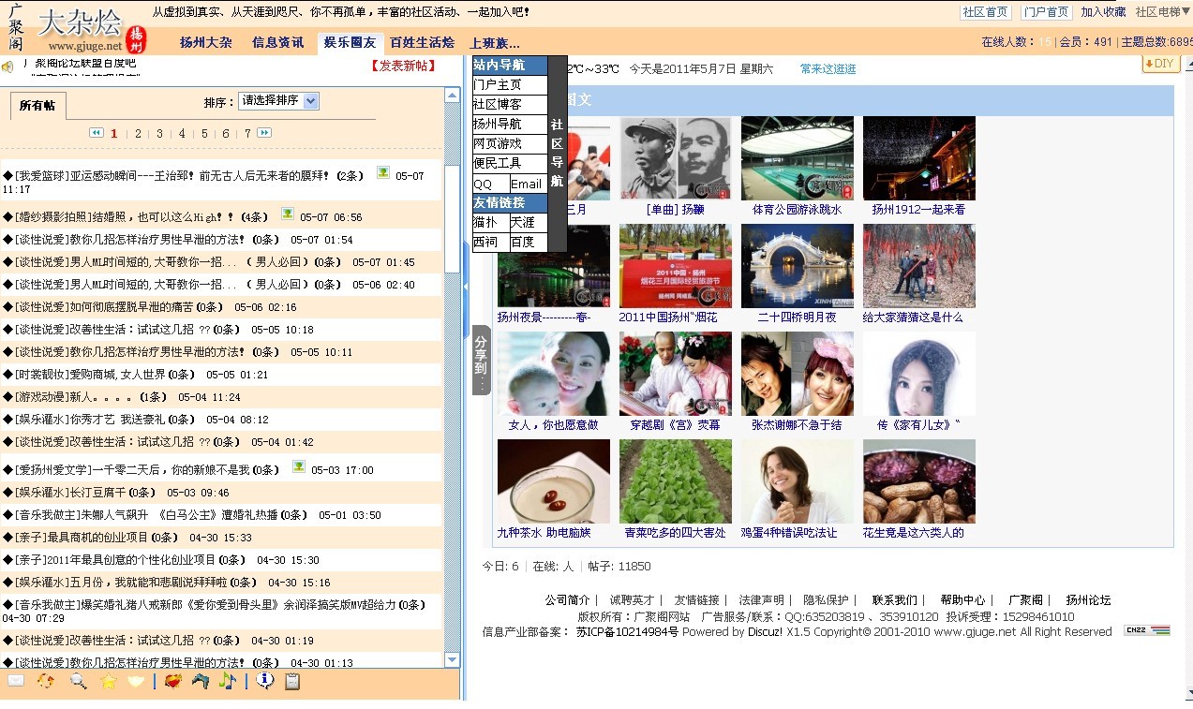Open 隐私保护 in the footer

(x=826, y=600)
